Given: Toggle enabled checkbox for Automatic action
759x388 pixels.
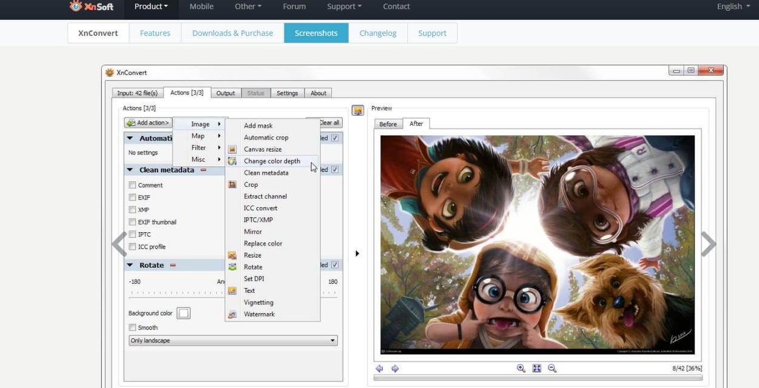Looking at the screenshot, I should click(x=335, y=138).
